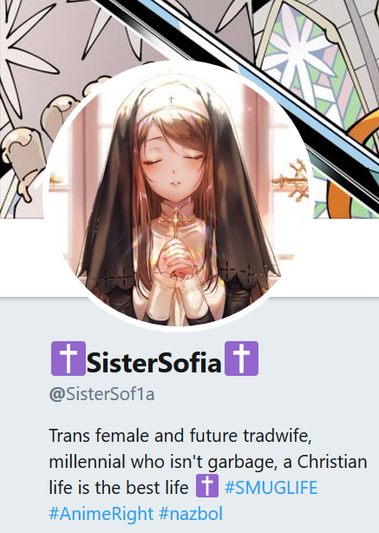379x533 pixels.
Task: Click the purple cross emoji after SisterSofia
Action: click(241, 359)
